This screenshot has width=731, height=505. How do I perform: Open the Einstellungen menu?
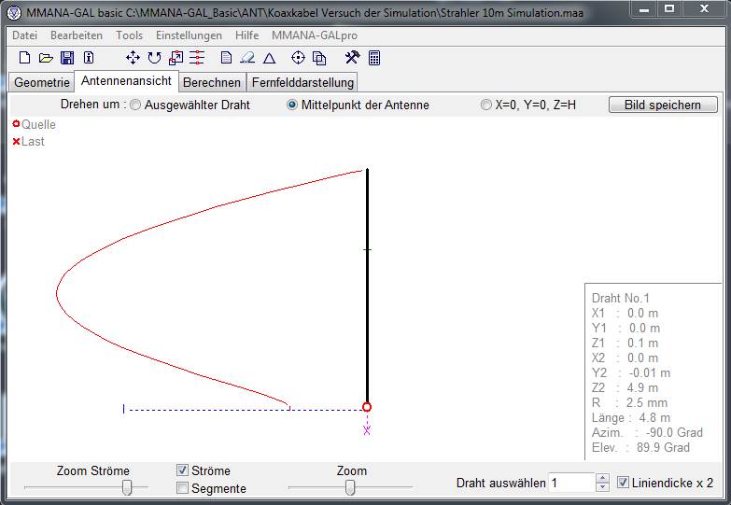click(x=189, y=35)
